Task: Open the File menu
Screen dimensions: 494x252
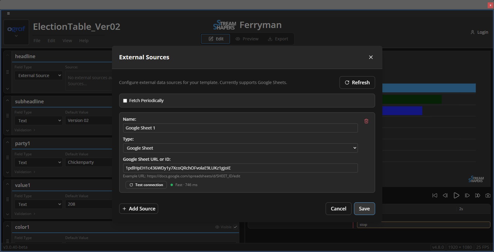Action: [x=37, y=41]
